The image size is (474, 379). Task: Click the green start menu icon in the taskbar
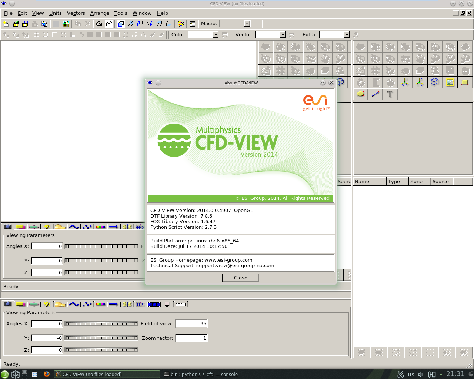(x=5, y=374)
